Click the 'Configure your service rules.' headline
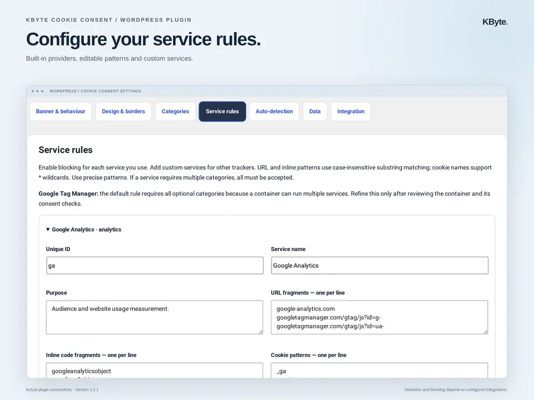534x400 pixels. pos(144,39)
